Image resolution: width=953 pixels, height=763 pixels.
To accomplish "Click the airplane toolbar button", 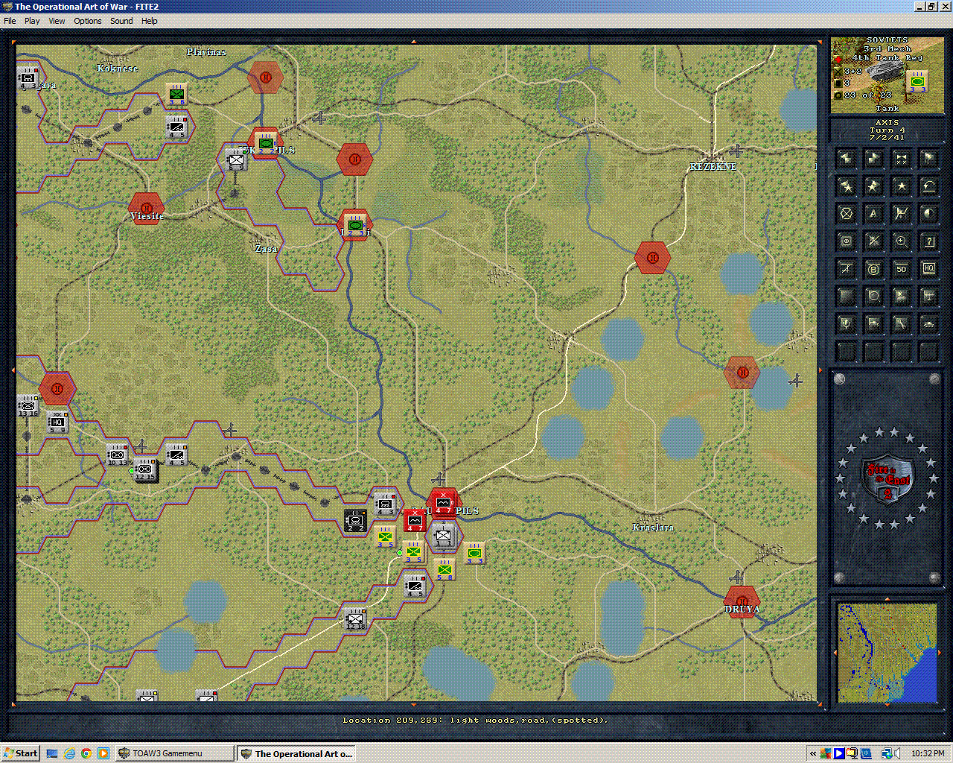I will click(x=928, y=297).
